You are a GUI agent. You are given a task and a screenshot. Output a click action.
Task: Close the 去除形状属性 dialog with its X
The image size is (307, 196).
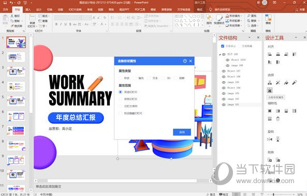click(x=191, y=61)
